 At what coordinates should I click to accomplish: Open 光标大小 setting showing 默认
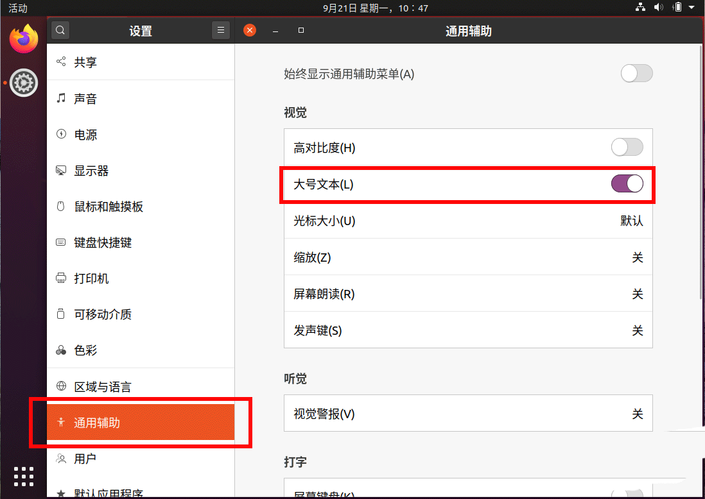pos(467,221)
